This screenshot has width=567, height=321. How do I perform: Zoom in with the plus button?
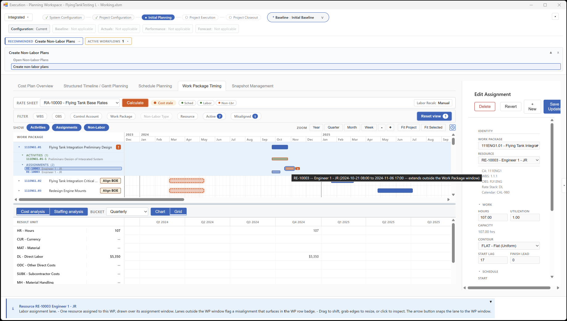[x=390, y=127]
